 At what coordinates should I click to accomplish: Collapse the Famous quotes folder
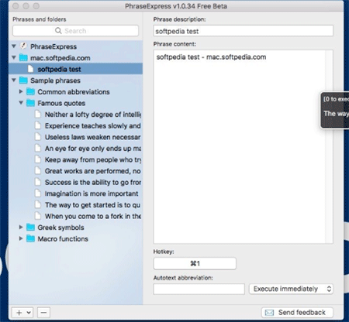point(21,103)
